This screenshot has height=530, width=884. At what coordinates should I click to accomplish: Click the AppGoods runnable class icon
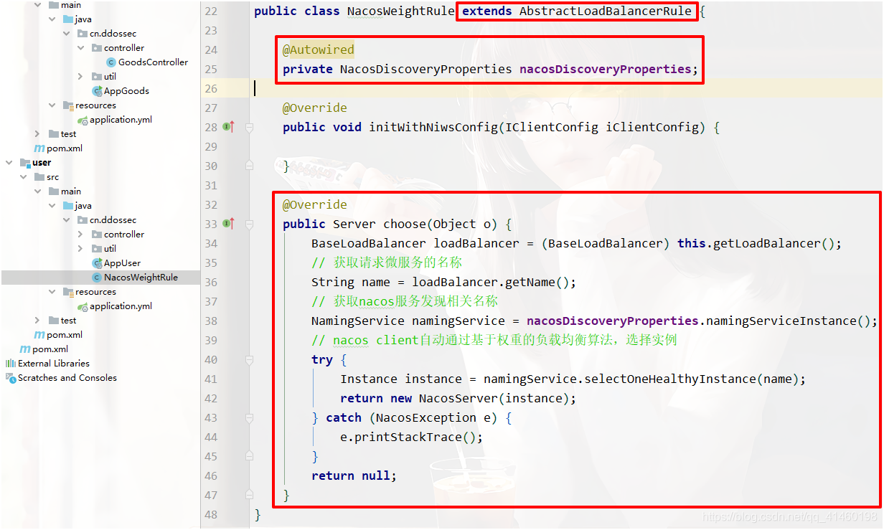pyautogui.click(x=98, y=91)
